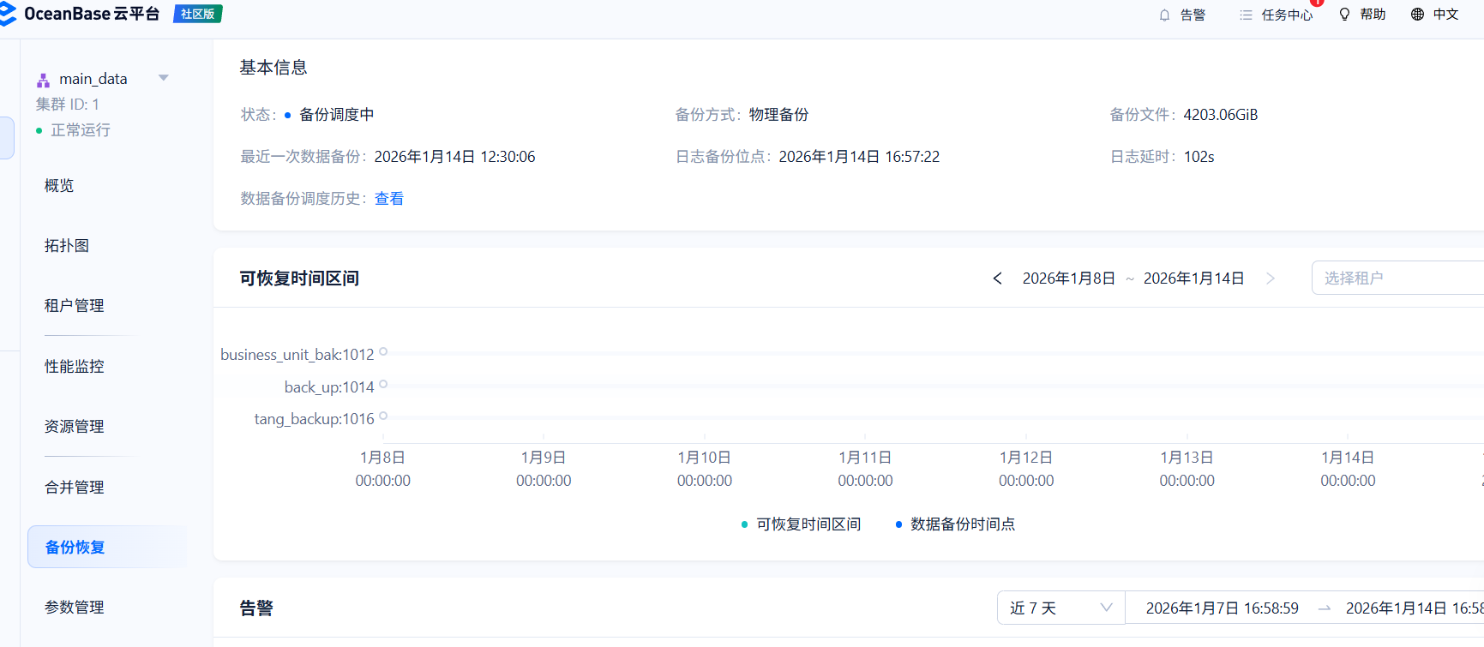1484x647 pixels.
Task: View data backup scheduling history link
Action: coord(389,199)
